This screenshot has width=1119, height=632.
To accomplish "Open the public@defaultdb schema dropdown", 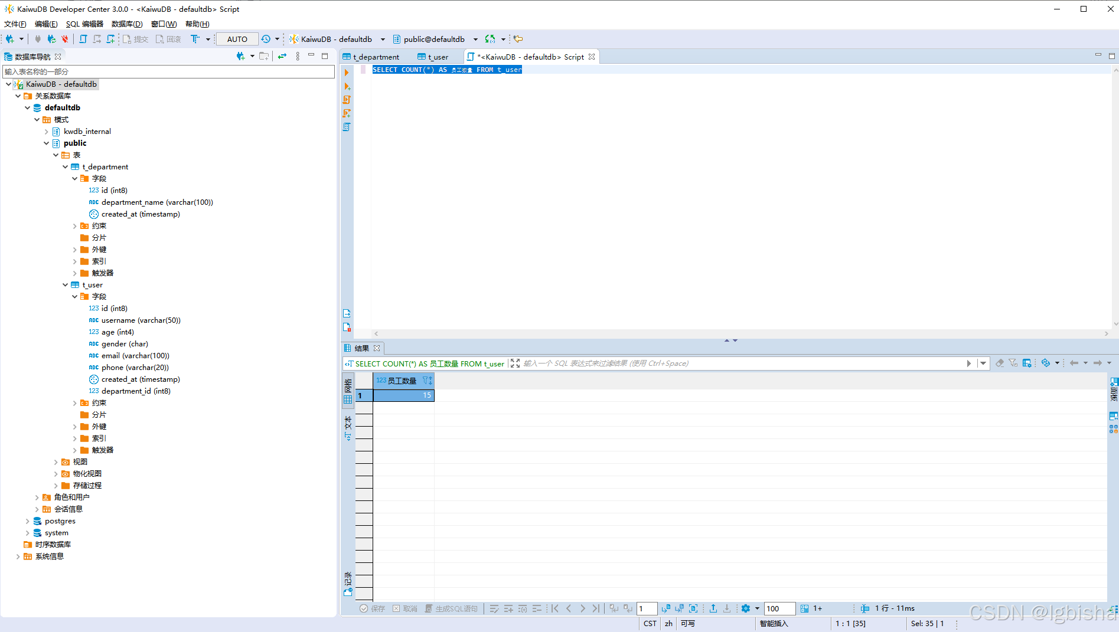I will (475, 40).
